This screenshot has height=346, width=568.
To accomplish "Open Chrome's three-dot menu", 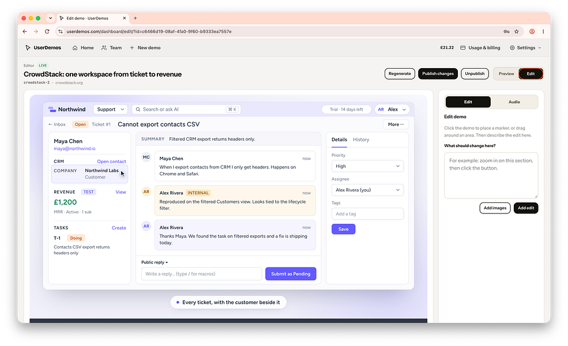I will [543, 32].
